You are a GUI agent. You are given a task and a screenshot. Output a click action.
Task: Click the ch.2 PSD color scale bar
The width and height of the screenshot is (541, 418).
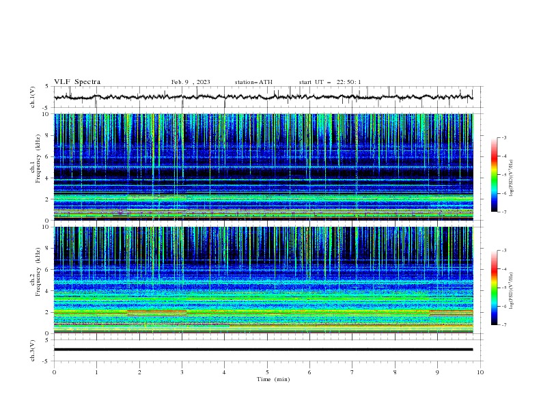tap(494, 288)
